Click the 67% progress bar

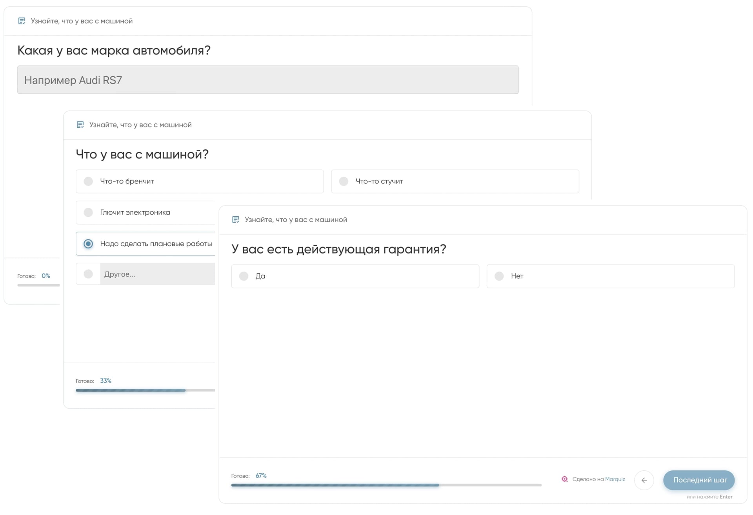[x=386, y=485]
